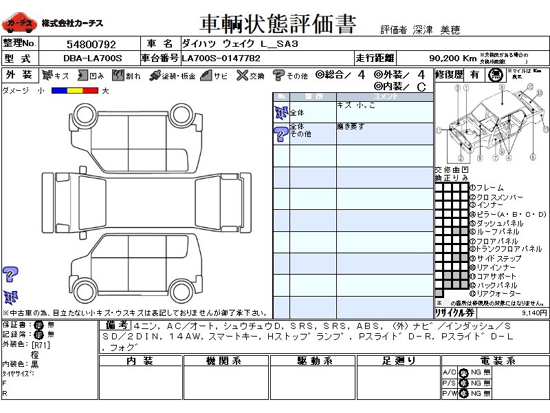Select the サビ rust legend icon
The height and width of the screenshot is (413, 550).
[x=206, y=75]
